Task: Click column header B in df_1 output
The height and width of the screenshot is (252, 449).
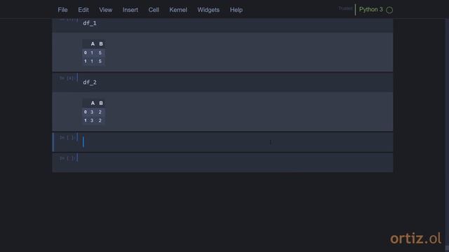Action: 101,44
